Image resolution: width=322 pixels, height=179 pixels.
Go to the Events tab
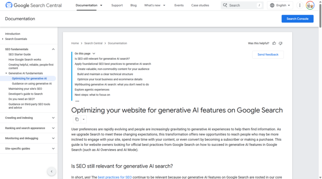pyautogui.click(x=179, y=5)
